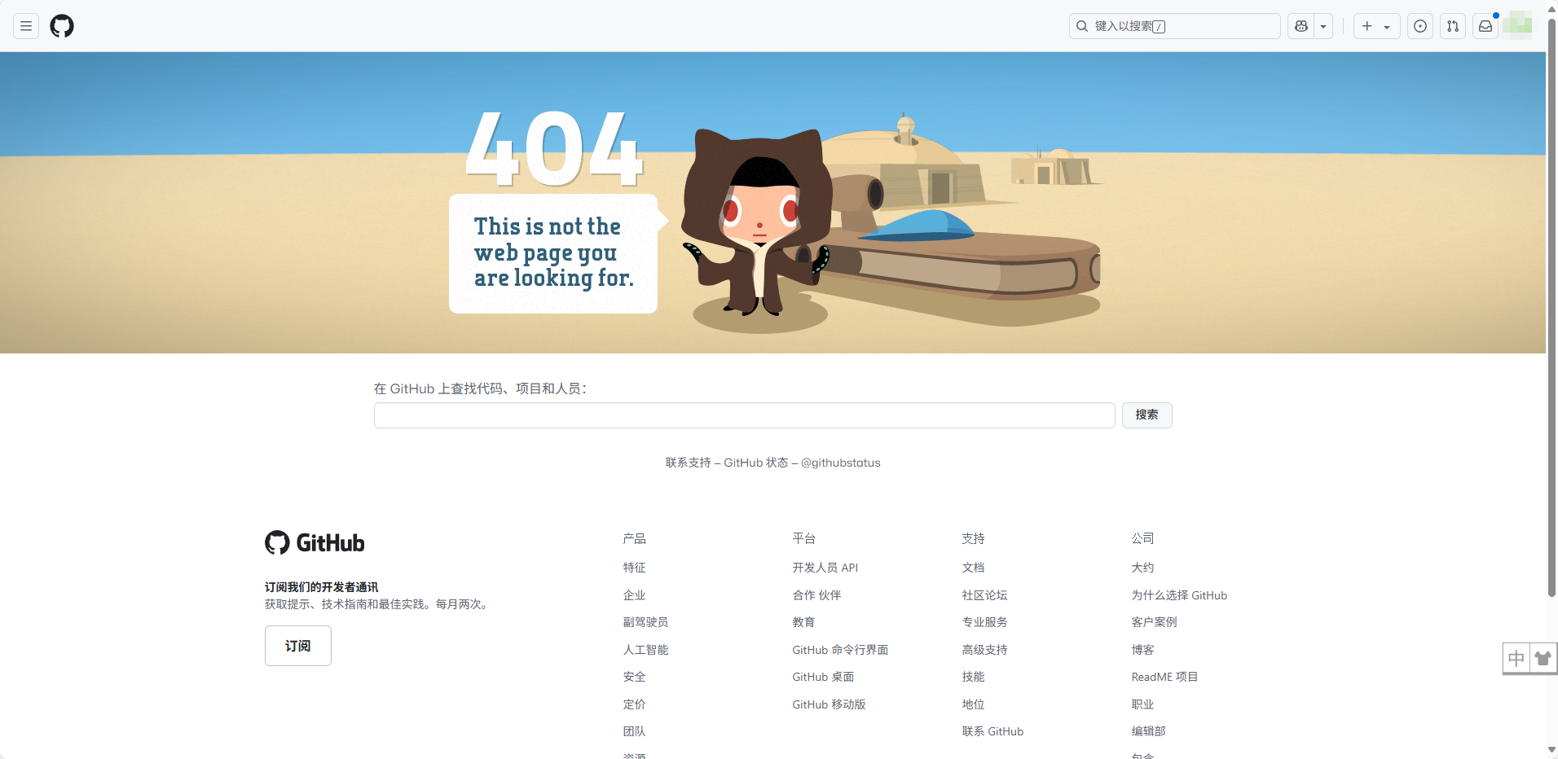Open the Issues icon in header
The height and width of the screenshot is (759, 1558).
(x=1420, y=26)
